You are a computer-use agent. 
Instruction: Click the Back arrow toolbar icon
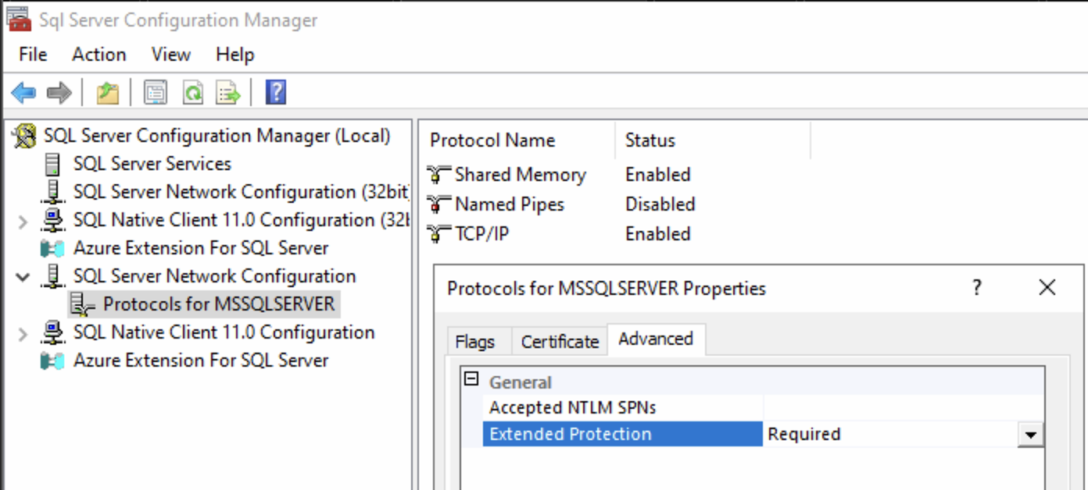23,94
